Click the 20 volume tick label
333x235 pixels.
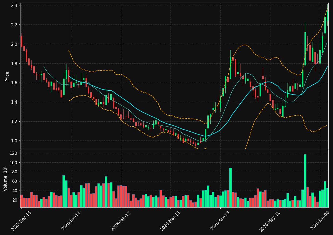click(15, 200)
